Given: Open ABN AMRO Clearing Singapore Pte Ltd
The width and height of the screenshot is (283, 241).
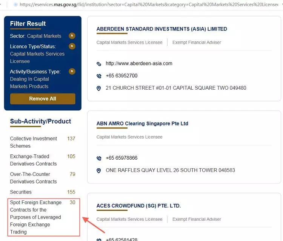Looking at the screenshot, I should coord(142,124).
